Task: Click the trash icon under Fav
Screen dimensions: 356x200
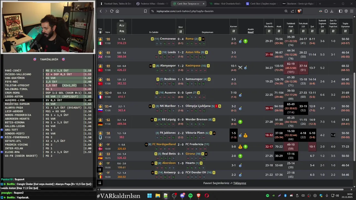Action: pos(100,32)
